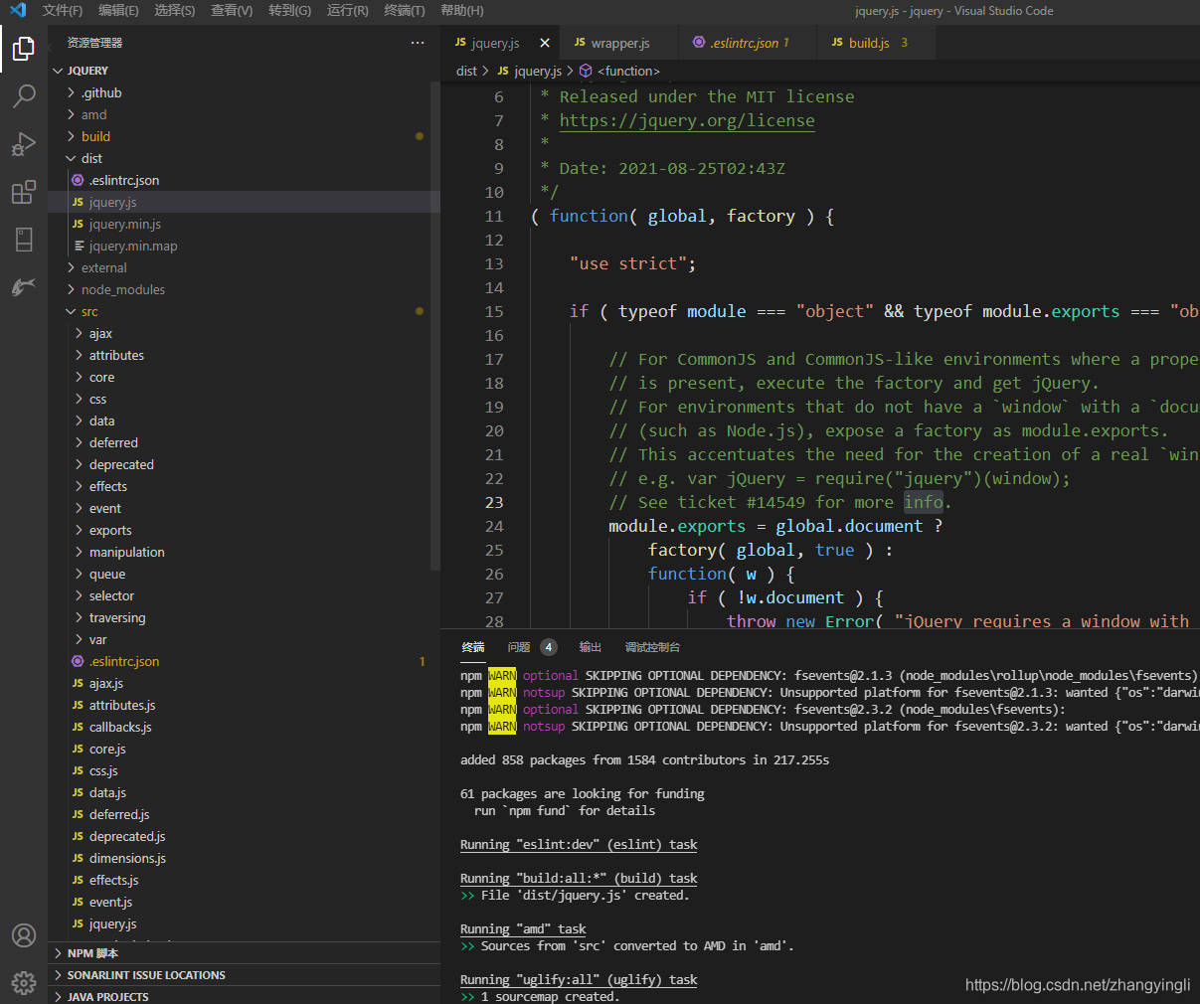
Task: Collapse the src folder
Action: 239,311
